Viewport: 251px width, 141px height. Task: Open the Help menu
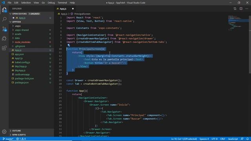(72, 3)
